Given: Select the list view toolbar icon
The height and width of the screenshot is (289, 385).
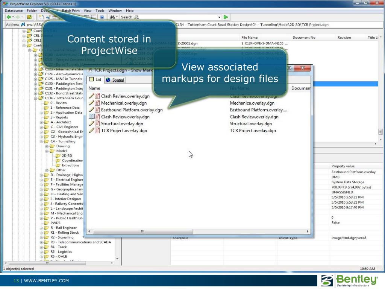Looking at the screenshot, I should (x=93, y=17).
